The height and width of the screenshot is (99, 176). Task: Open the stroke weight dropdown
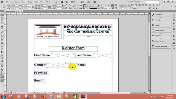tap(98, 5)
